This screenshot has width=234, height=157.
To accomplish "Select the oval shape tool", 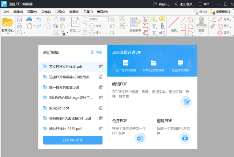I will 183,26.
